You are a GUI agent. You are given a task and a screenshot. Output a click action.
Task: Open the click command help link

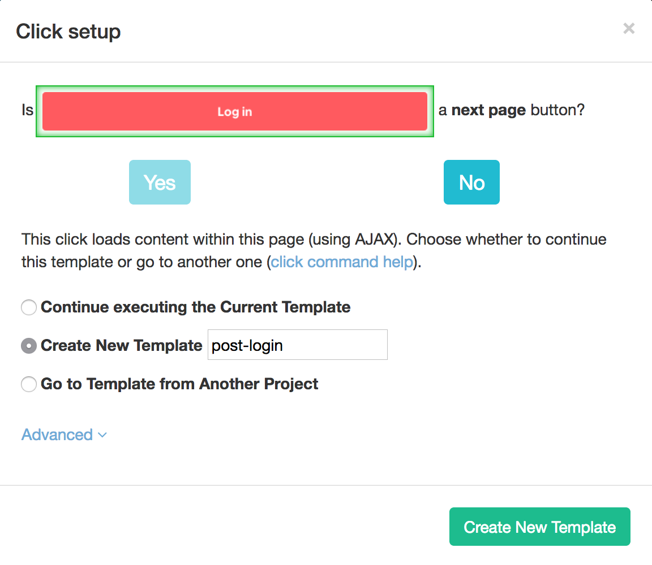point(342,262)
